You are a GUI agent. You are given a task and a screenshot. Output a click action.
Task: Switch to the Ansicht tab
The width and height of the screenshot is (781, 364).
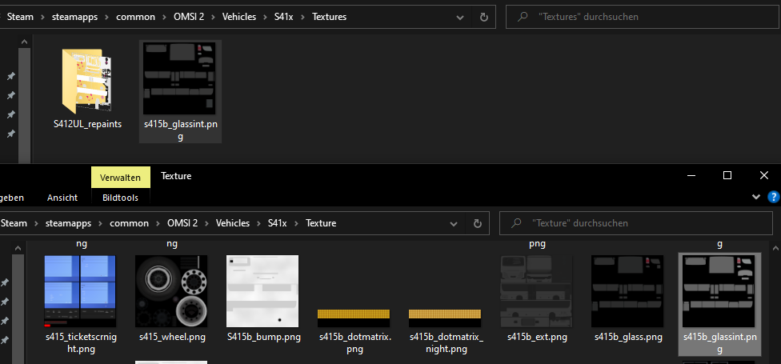tap(62, 198)
